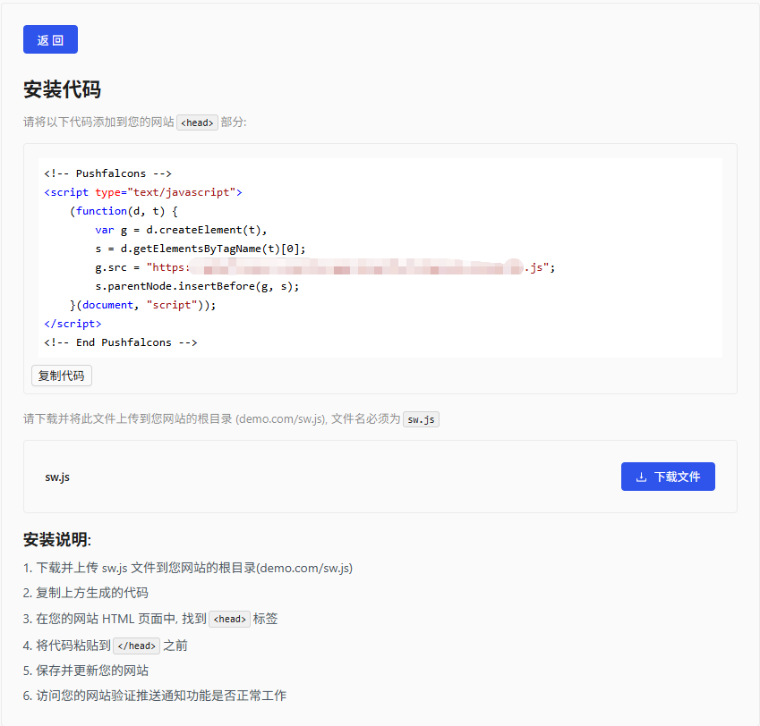Viewport: 760px width, 726px height.
Task: Click the <head> tag in step 3
Action: click(x=230, y=619)
